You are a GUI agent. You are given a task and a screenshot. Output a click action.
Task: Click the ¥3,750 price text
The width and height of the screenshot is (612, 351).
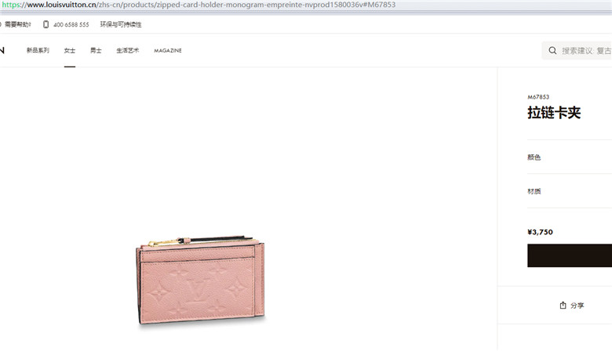[x=540, y=232]
